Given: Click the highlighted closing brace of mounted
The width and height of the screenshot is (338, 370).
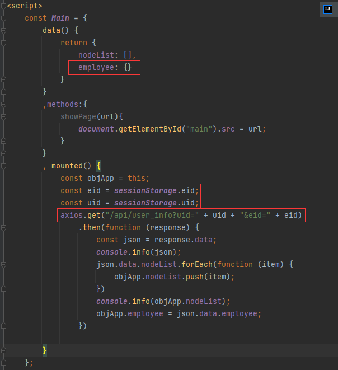Looking at the screenshot, I should (45, 350).
